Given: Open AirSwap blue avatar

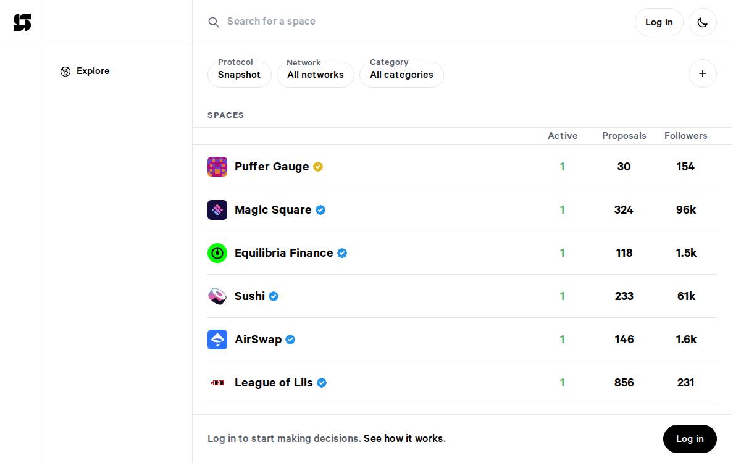Looking at the screenshot, I should point(217,340).
